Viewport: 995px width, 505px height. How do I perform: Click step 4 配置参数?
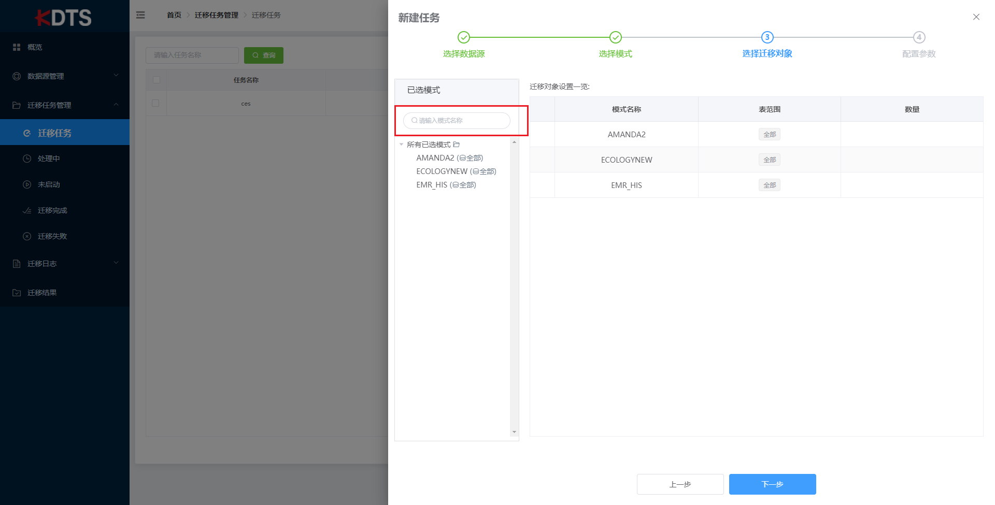(919, 45)
